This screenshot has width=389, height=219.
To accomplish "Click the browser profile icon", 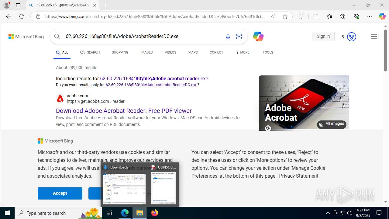I will coord(6,5).
